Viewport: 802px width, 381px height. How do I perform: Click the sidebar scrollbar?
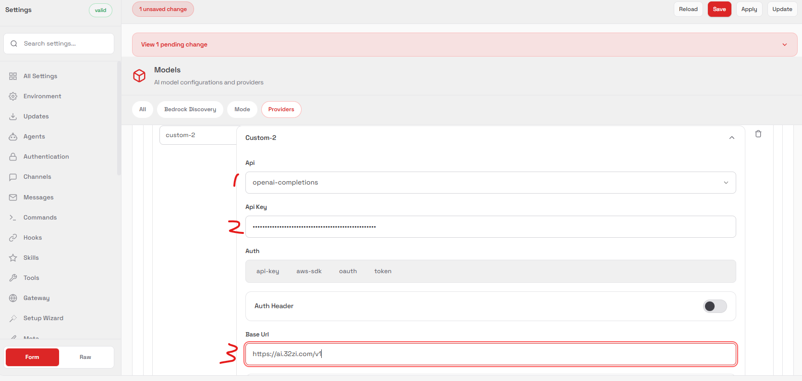click(x=119, y=118)
